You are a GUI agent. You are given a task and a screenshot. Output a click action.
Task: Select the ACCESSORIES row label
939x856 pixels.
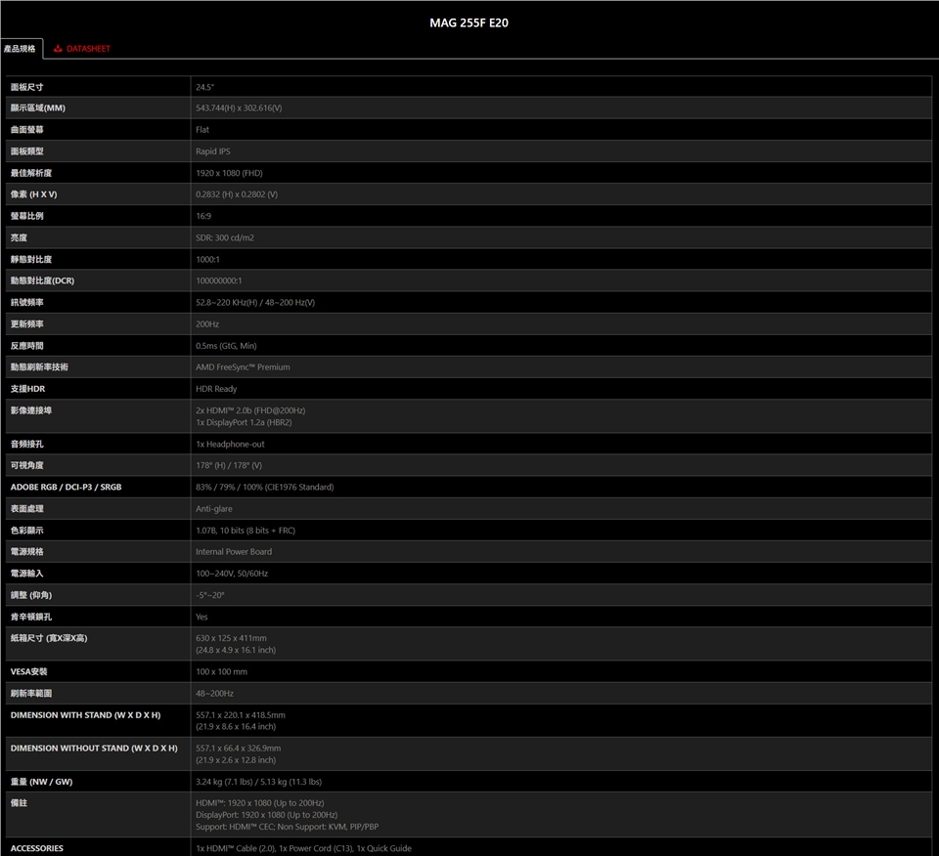click(37, 848)
